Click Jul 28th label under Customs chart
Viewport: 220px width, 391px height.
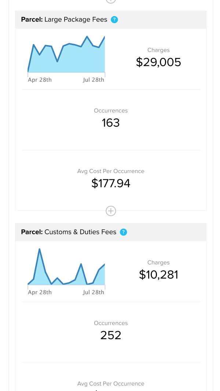[x=93, y=292]
